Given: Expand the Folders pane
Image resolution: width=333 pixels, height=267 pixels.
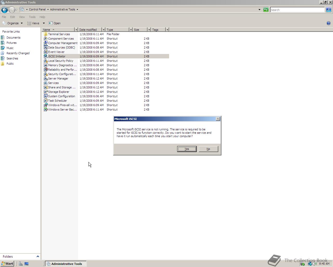Looking at the screenshot, I should coord(38,257).
